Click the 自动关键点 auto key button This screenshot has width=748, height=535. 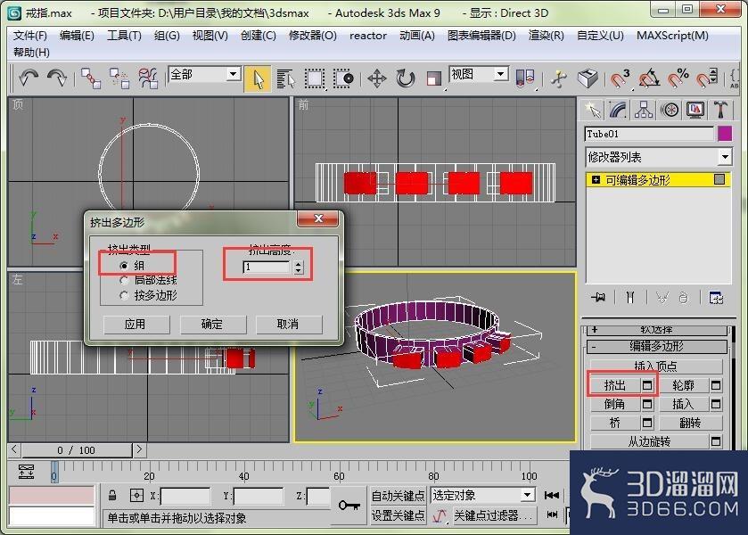click(398, 496)
